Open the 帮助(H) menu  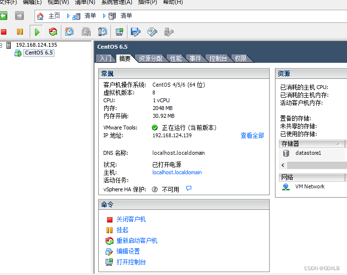pyautogui.click(x=173, y=2)
